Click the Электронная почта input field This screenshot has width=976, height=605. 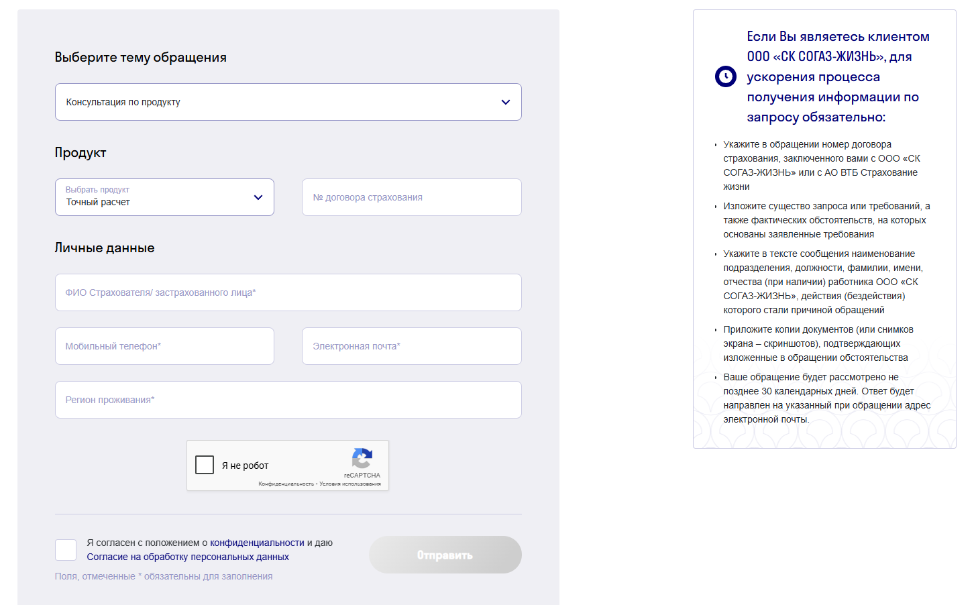pos(412,346)
